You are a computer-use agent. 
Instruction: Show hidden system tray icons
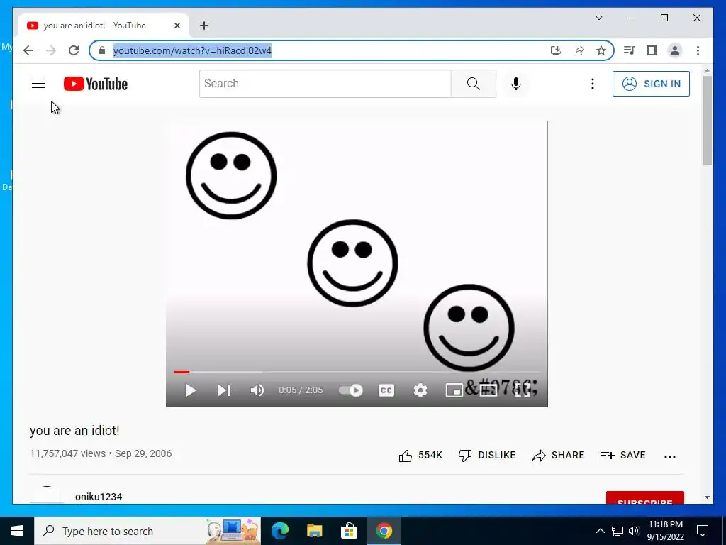click(600, 531)
